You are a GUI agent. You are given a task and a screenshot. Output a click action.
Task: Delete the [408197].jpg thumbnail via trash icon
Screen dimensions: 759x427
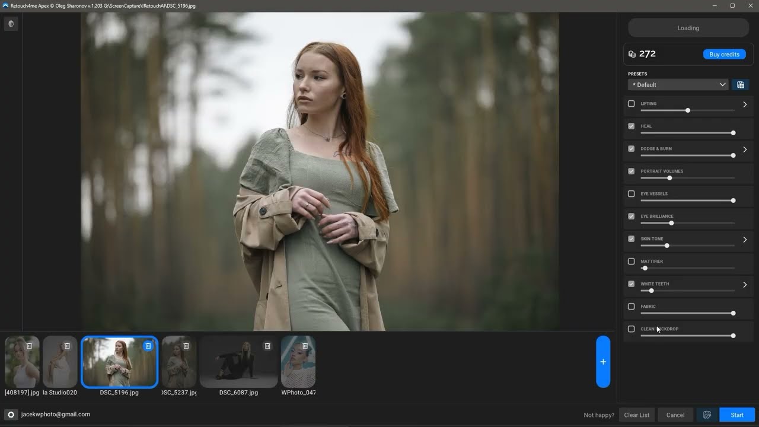click(29, 346)
